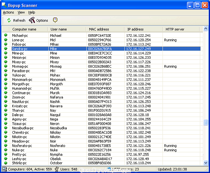Click MAC address 0000212C74DE
210x173 pixels.
pos(100,137)
